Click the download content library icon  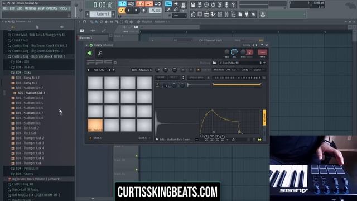pyautogui.click(x=263, y=15)
